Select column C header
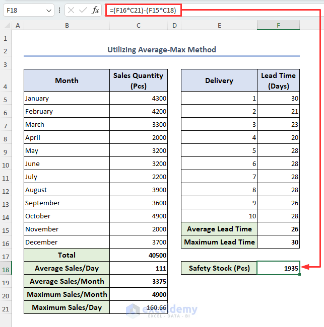This screenshot has width=324, height=327. click(x=139, y=25)
